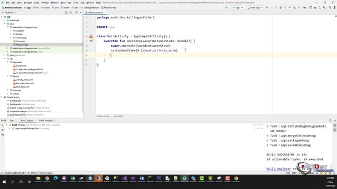Expand the values folder
337x189 pixels.
(8, 93)
